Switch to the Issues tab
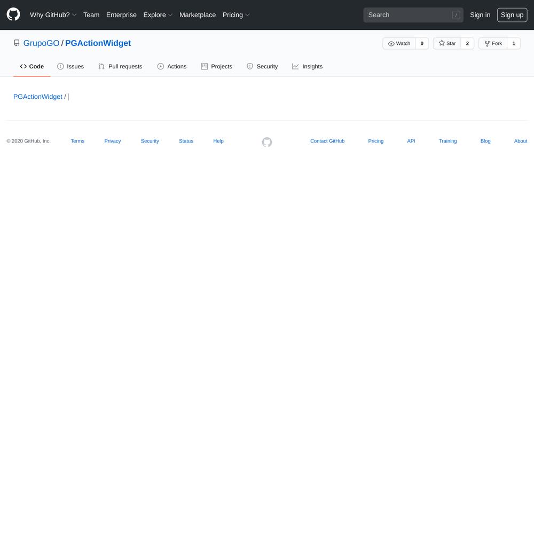Viewport: 534px width, 534px height. pos(70,66)
